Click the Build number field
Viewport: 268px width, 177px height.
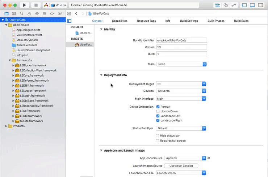(181, 54)
